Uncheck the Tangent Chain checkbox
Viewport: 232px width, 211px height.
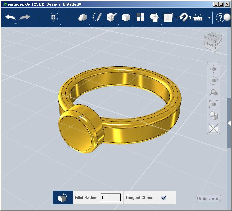tap(164, 198)
